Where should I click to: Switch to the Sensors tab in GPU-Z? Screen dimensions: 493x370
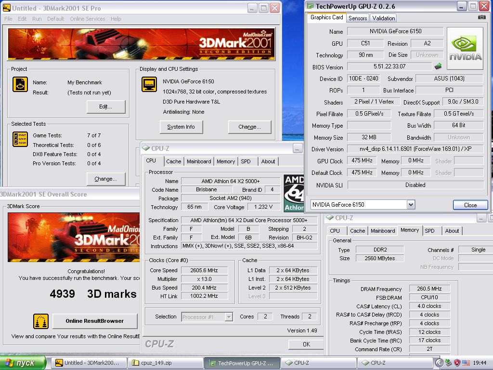click(358, 18)
